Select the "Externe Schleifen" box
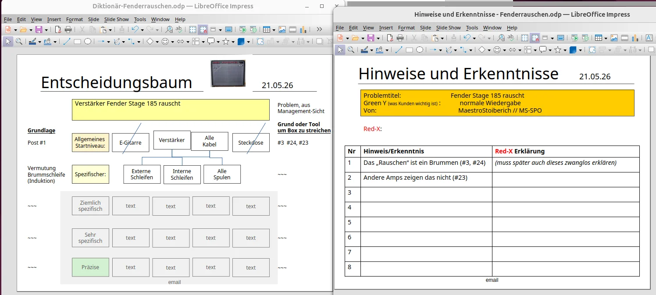This screenshot has width=656, height=295. point(142,174)
